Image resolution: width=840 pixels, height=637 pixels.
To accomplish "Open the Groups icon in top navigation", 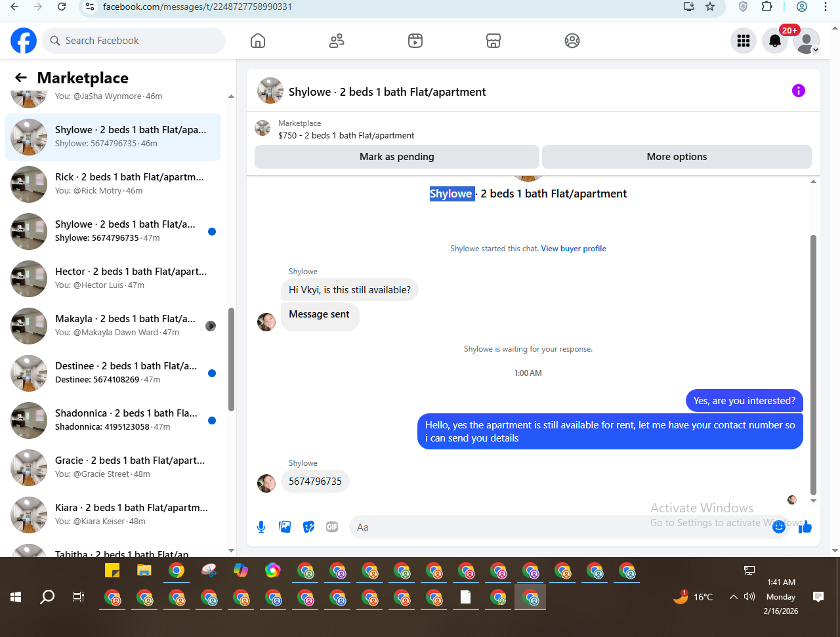I will 572,41.
